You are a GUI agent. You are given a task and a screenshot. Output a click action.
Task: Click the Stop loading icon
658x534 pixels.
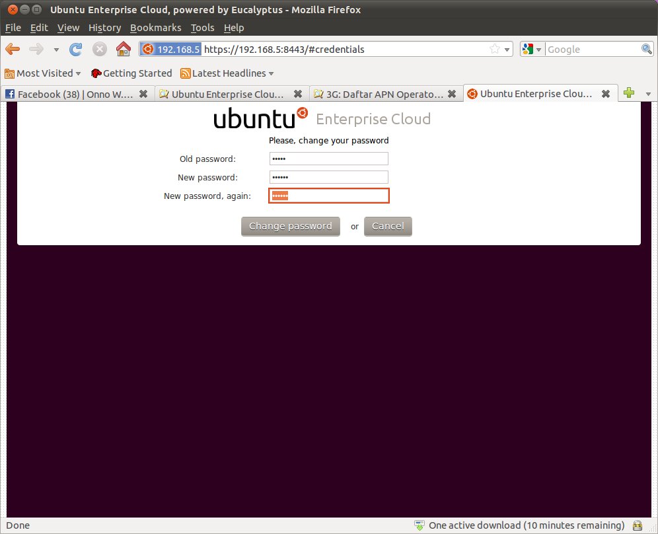100,49
